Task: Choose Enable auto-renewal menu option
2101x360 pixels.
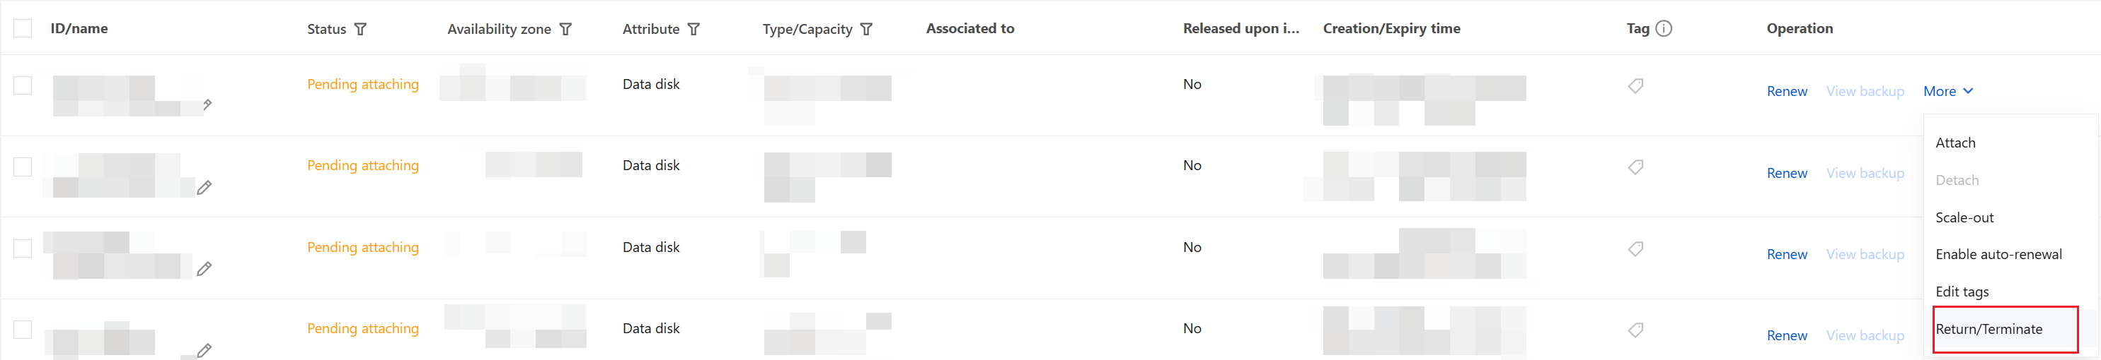Action: [x=1998, y=254]
